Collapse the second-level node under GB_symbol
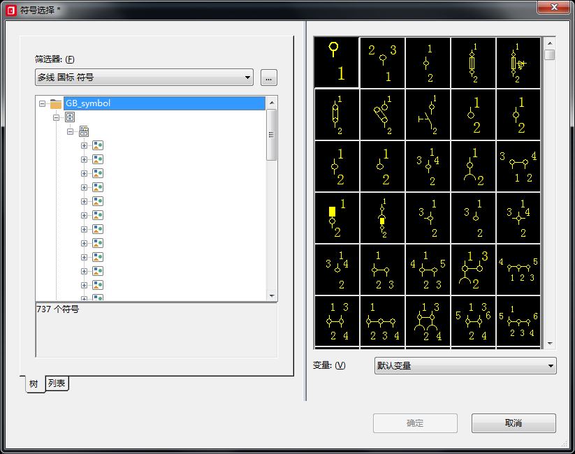 (x=56, y=117)
